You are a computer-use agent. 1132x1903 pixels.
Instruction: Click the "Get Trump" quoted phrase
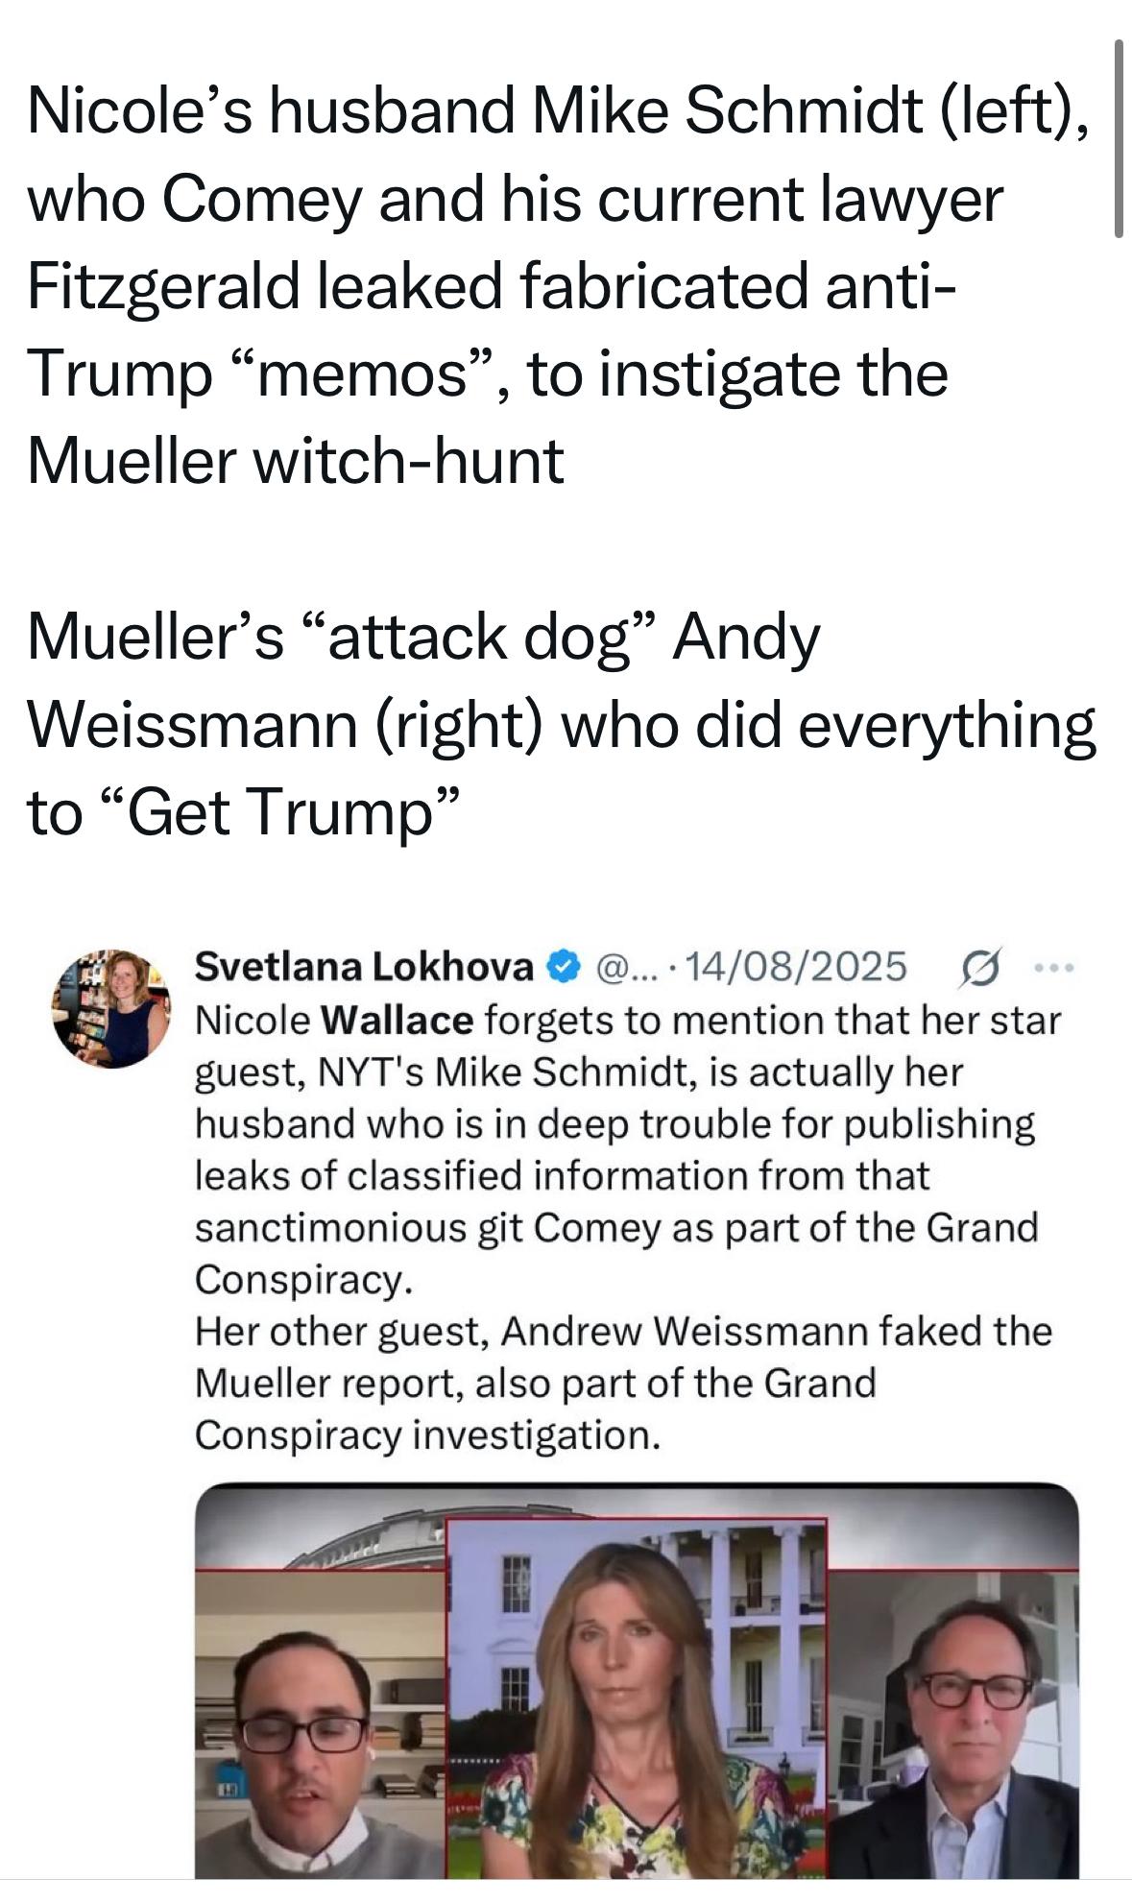pos(278,812)
